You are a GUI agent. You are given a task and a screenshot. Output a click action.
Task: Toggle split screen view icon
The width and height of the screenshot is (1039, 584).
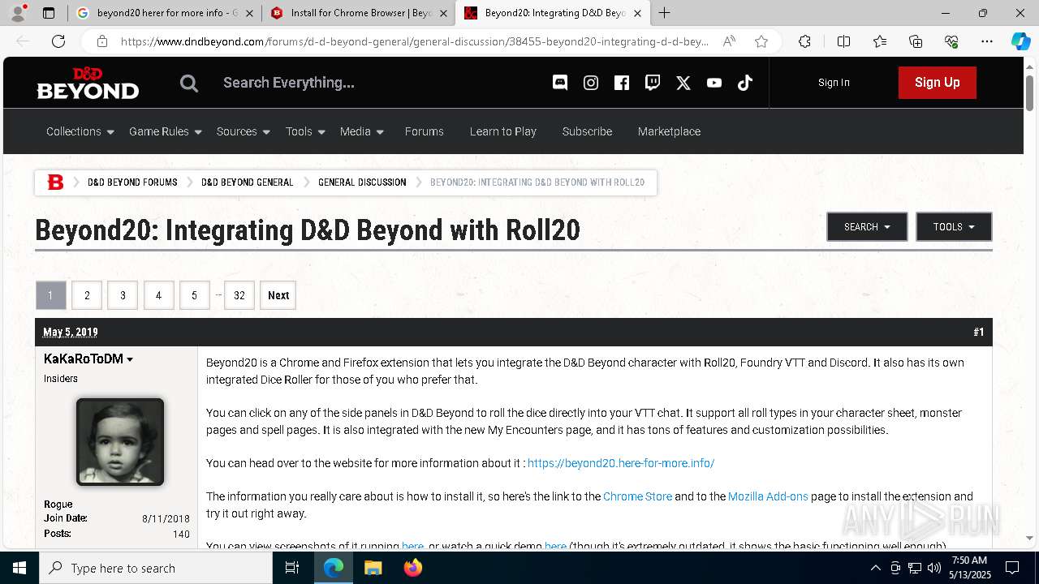[843, 41]
